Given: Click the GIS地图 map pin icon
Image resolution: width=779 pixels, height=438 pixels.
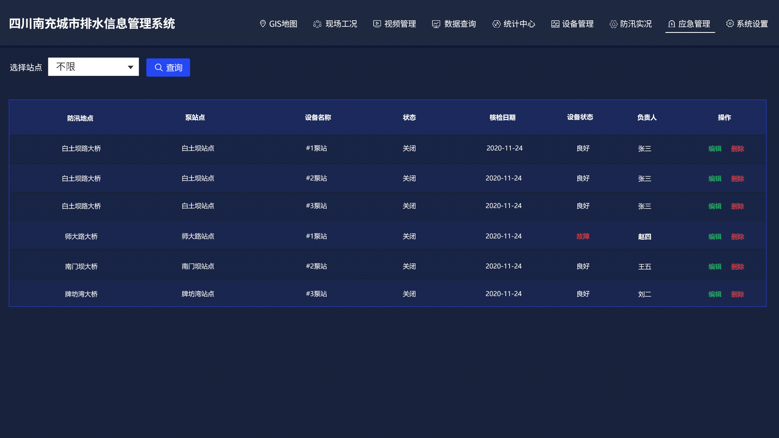Looking at the screenshot, I should point(263,24).
